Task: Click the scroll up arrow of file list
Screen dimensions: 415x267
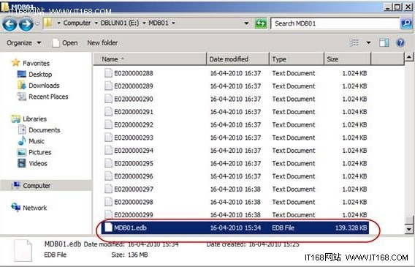Action: 409,56
